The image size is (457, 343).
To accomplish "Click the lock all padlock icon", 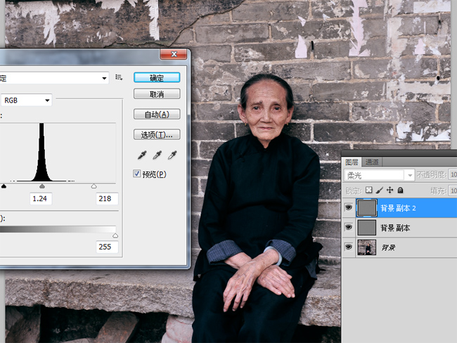I will coord(400,190).
